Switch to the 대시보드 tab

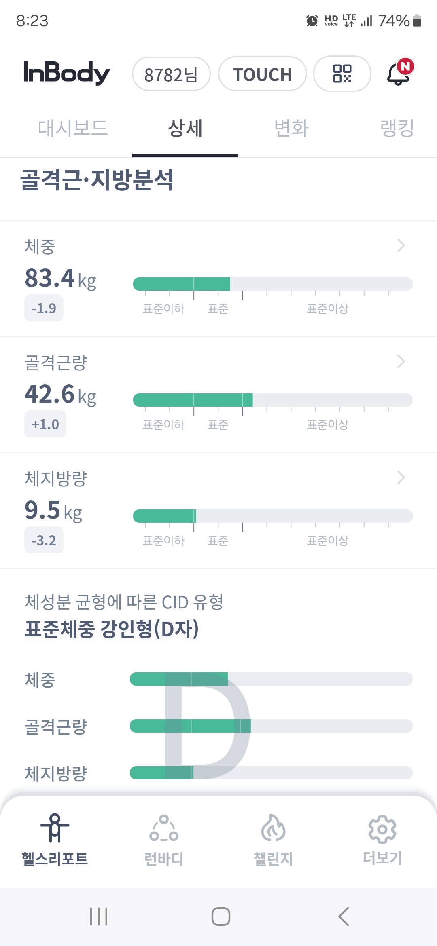coord(73,128)
